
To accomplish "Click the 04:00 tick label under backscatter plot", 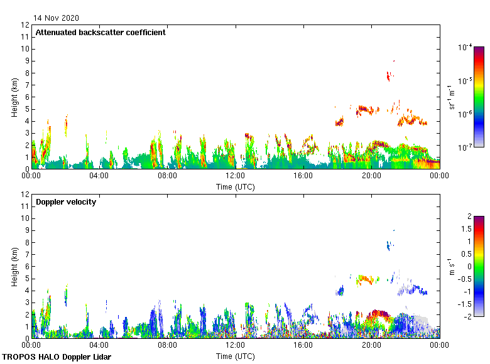I will point(99,176).
